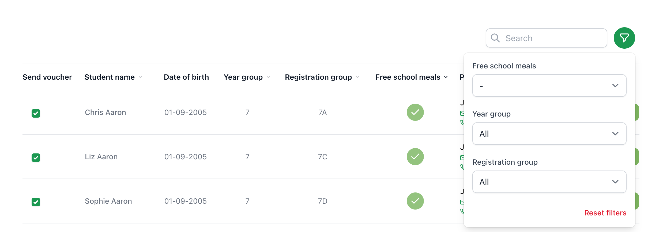Click Reset filters link
The image size is (663, 232).
(605, 213)
